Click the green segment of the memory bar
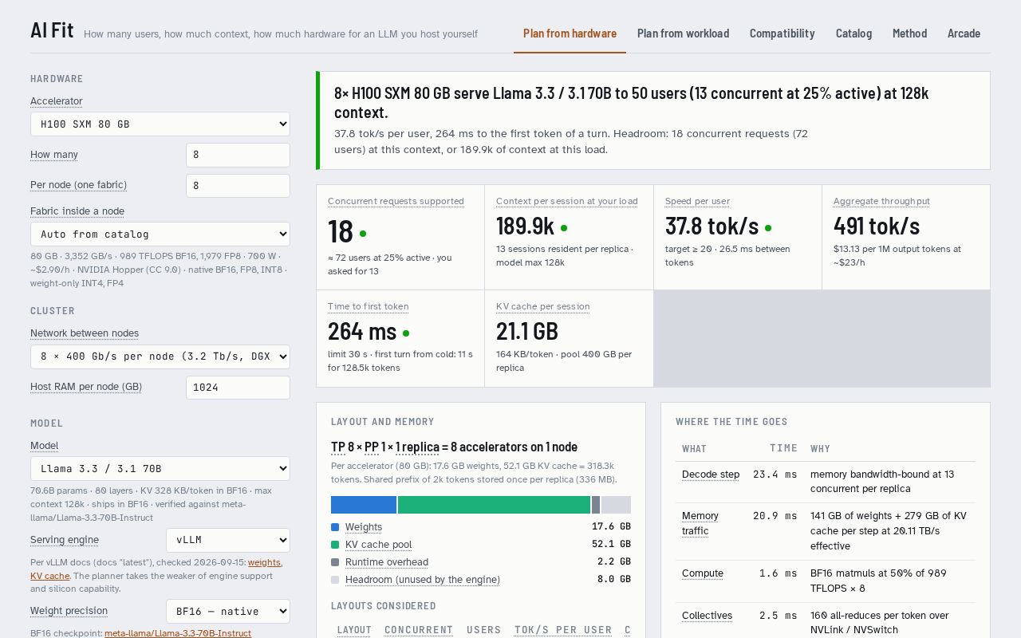Image resolution: width=1021 pixels, height=638 pixels. click(494, 505)
